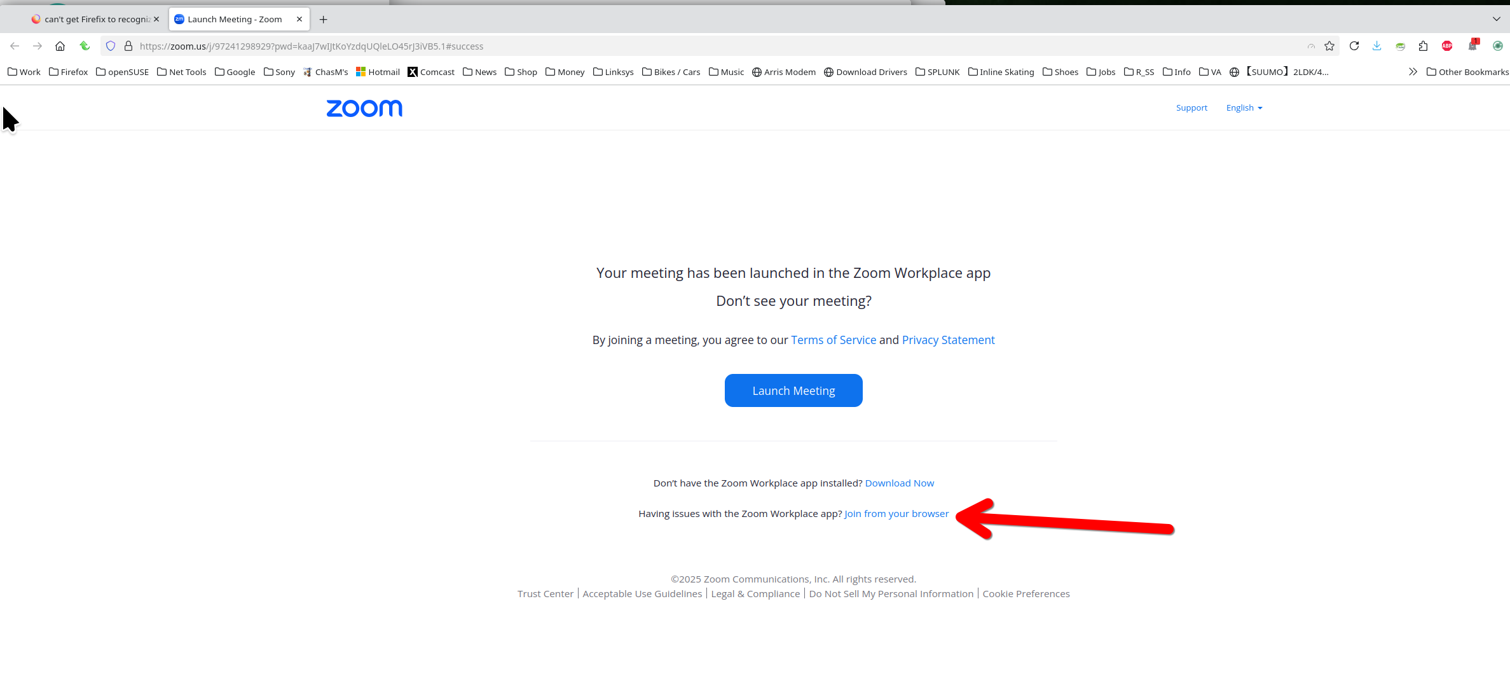Viewport: 1510px width, 683px height.
Task: List all tabs with the top-right chevron
Action: point(1496,19)
